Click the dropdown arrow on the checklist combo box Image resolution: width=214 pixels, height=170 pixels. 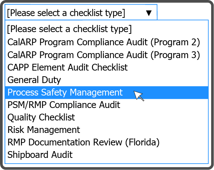coord(149,13)
